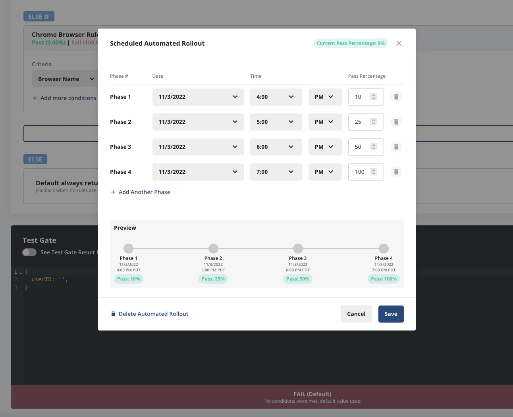This screenshot has height=417, width=513.
Task: Open the Phase 3 AM/PM dropdown
Action: (325, 147)
